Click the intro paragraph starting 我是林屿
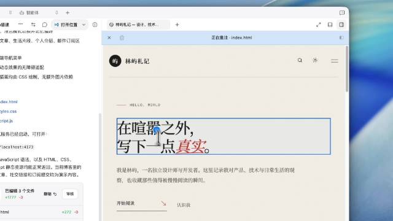 pyautogui.click(x=205, y=175)
